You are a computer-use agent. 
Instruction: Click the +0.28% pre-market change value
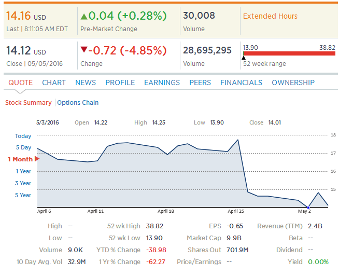pos(142,16)
